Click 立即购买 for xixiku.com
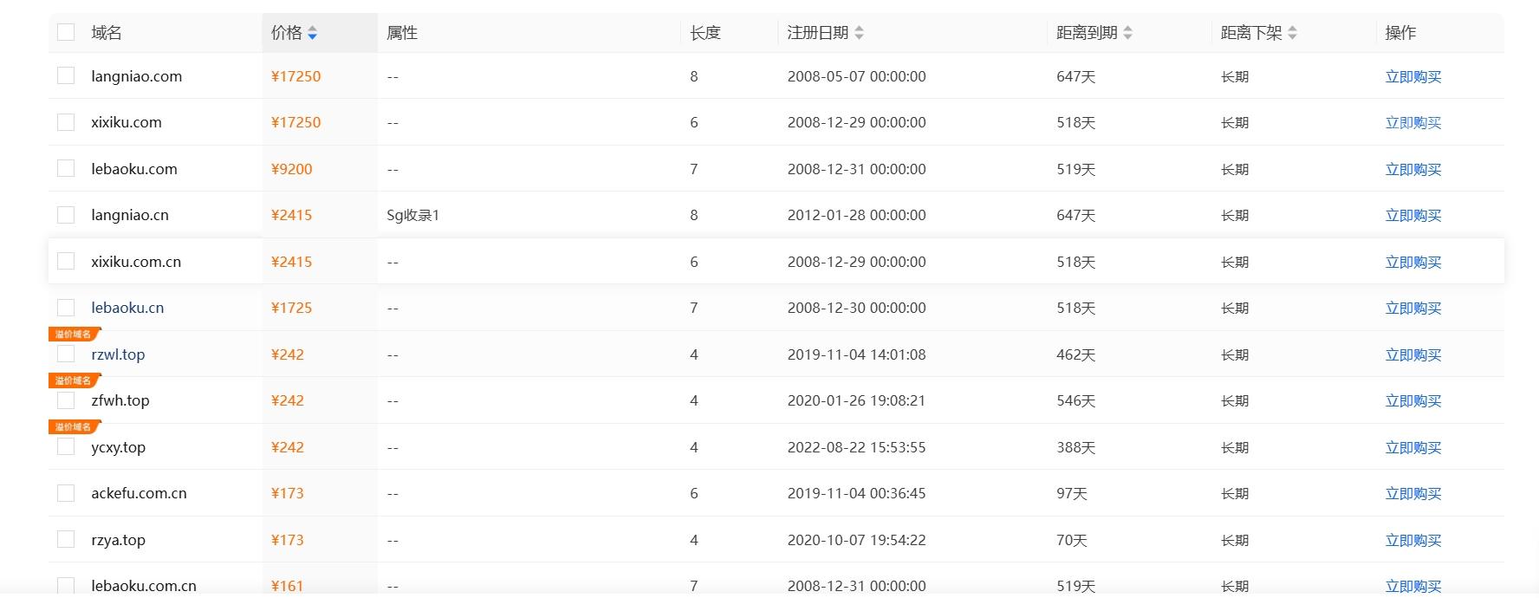The width and height of the screenshot is (1539, 598). pos(1412,123)
